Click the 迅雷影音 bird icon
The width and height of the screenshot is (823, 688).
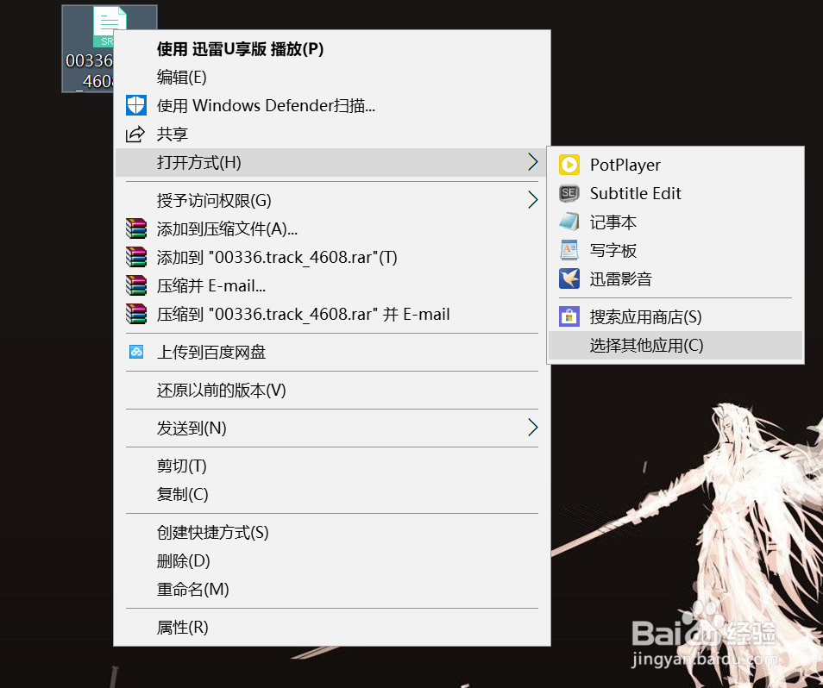pos(569,278)
